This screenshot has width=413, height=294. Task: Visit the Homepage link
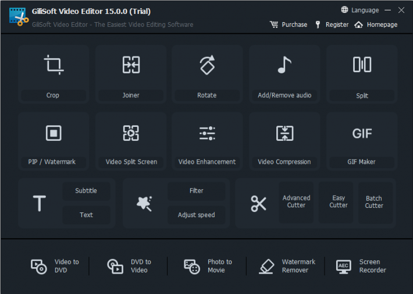tap(382, 25)
